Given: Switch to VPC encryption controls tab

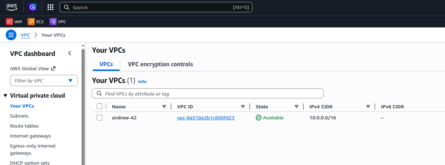Looking at the screenshot, I should (160, 65).
